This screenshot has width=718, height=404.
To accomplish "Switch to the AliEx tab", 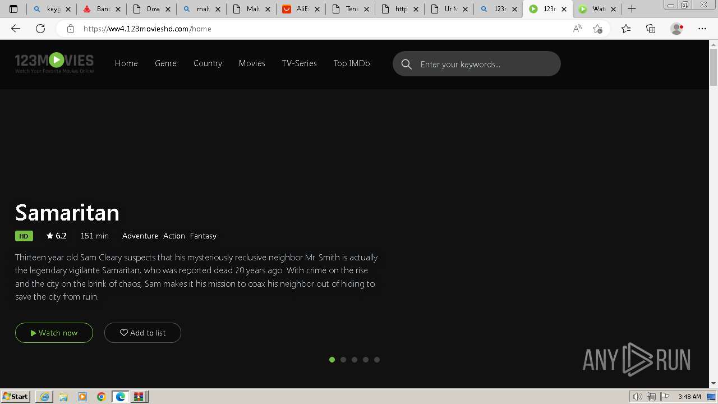I will tap(296, 9).
